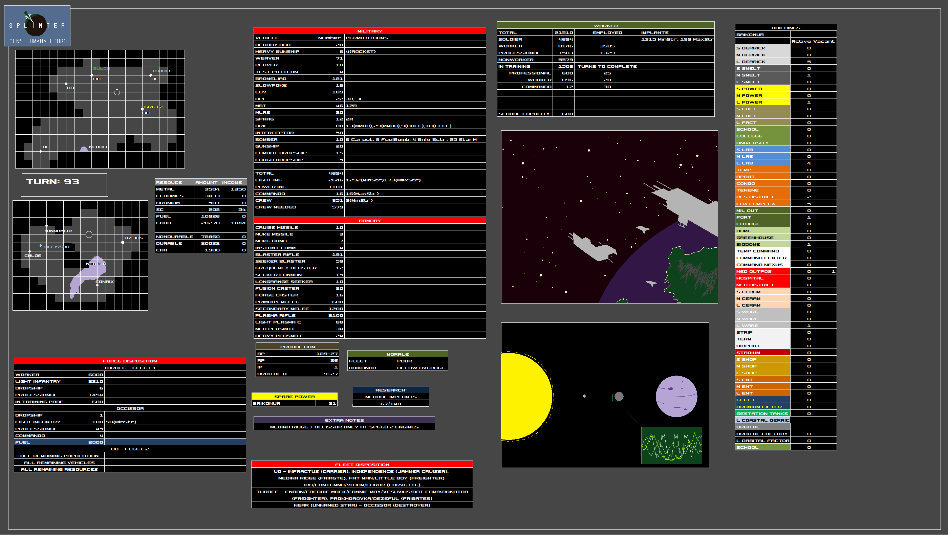
Task: Click the Splinter logo emblem
Action: pos(37,25)
